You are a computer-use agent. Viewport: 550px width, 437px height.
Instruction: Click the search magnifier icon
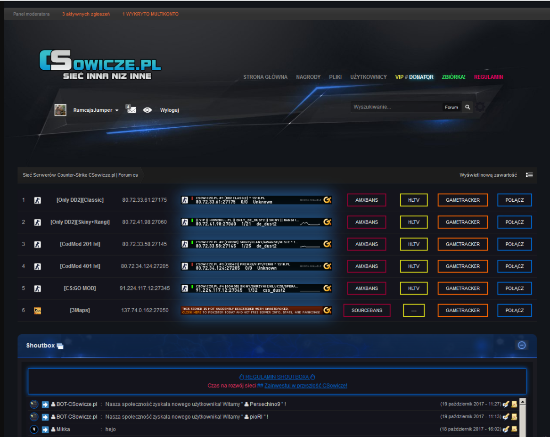pyautogui.click(x=468, y=107)
